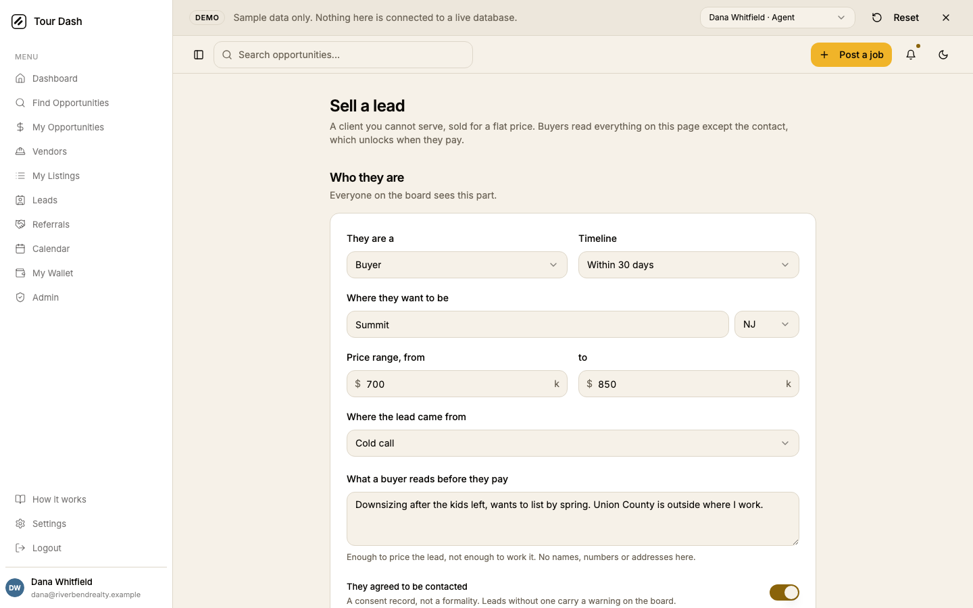Open the Dana Whitfield · Agent role selector
Screen dimensions: 973x608
coord(778,18)
